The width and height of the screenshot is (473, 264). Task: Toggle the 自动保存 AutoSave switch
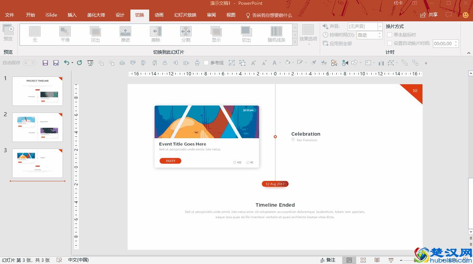click(x=30, y=63)
